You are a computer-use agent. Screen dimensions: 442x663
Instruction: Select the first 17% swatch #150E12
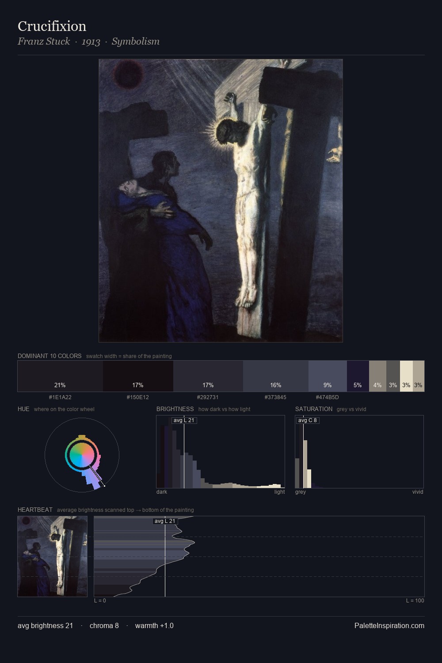[x=138, y=376]
